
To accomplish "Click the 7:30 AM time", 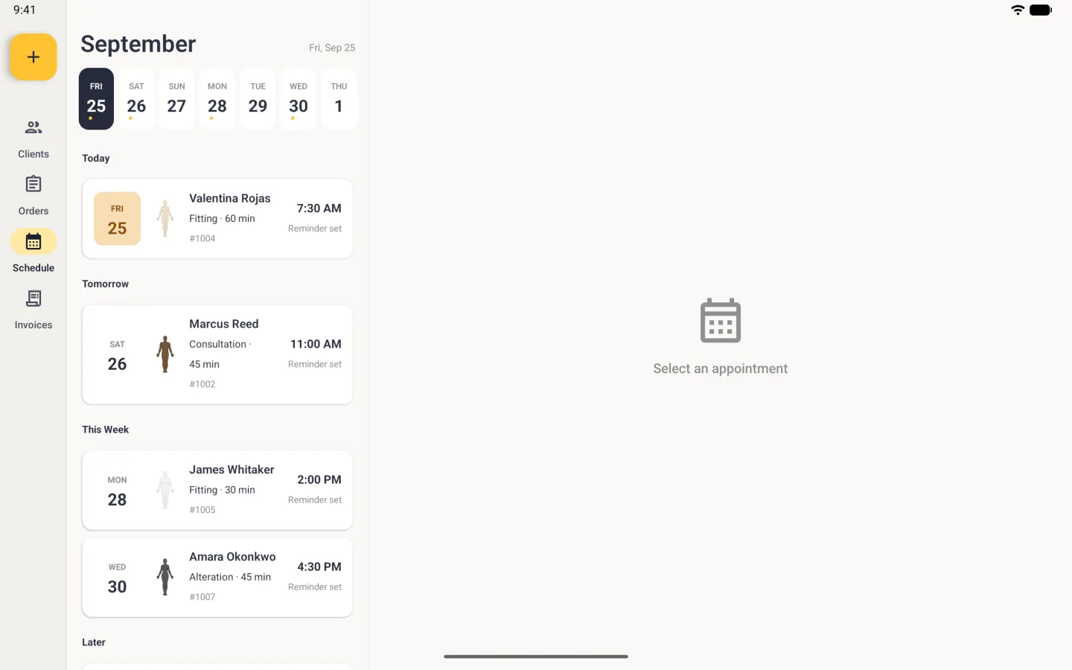I will pyautogui.click(x=319, y=208).
